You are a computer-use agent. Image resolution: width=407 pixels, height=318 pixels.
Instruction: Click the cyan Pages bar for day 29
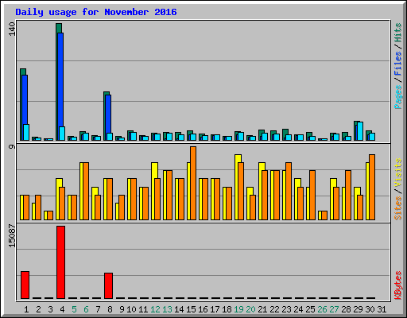tap(360, 131)
